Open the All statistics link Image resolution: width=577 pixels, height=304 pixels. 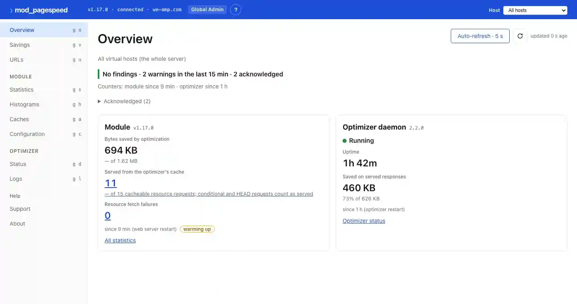click(x=120, y=240)
